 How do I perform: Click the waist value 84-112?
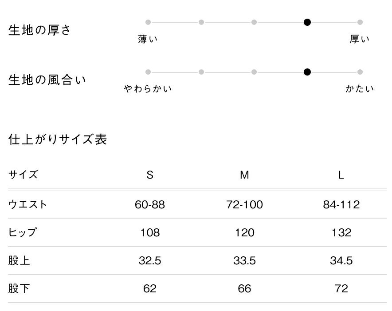[x=341, y=204]
